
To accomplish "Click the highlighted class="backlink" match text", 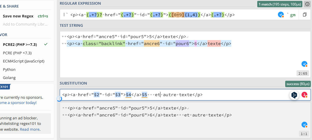I will [104, 44].
